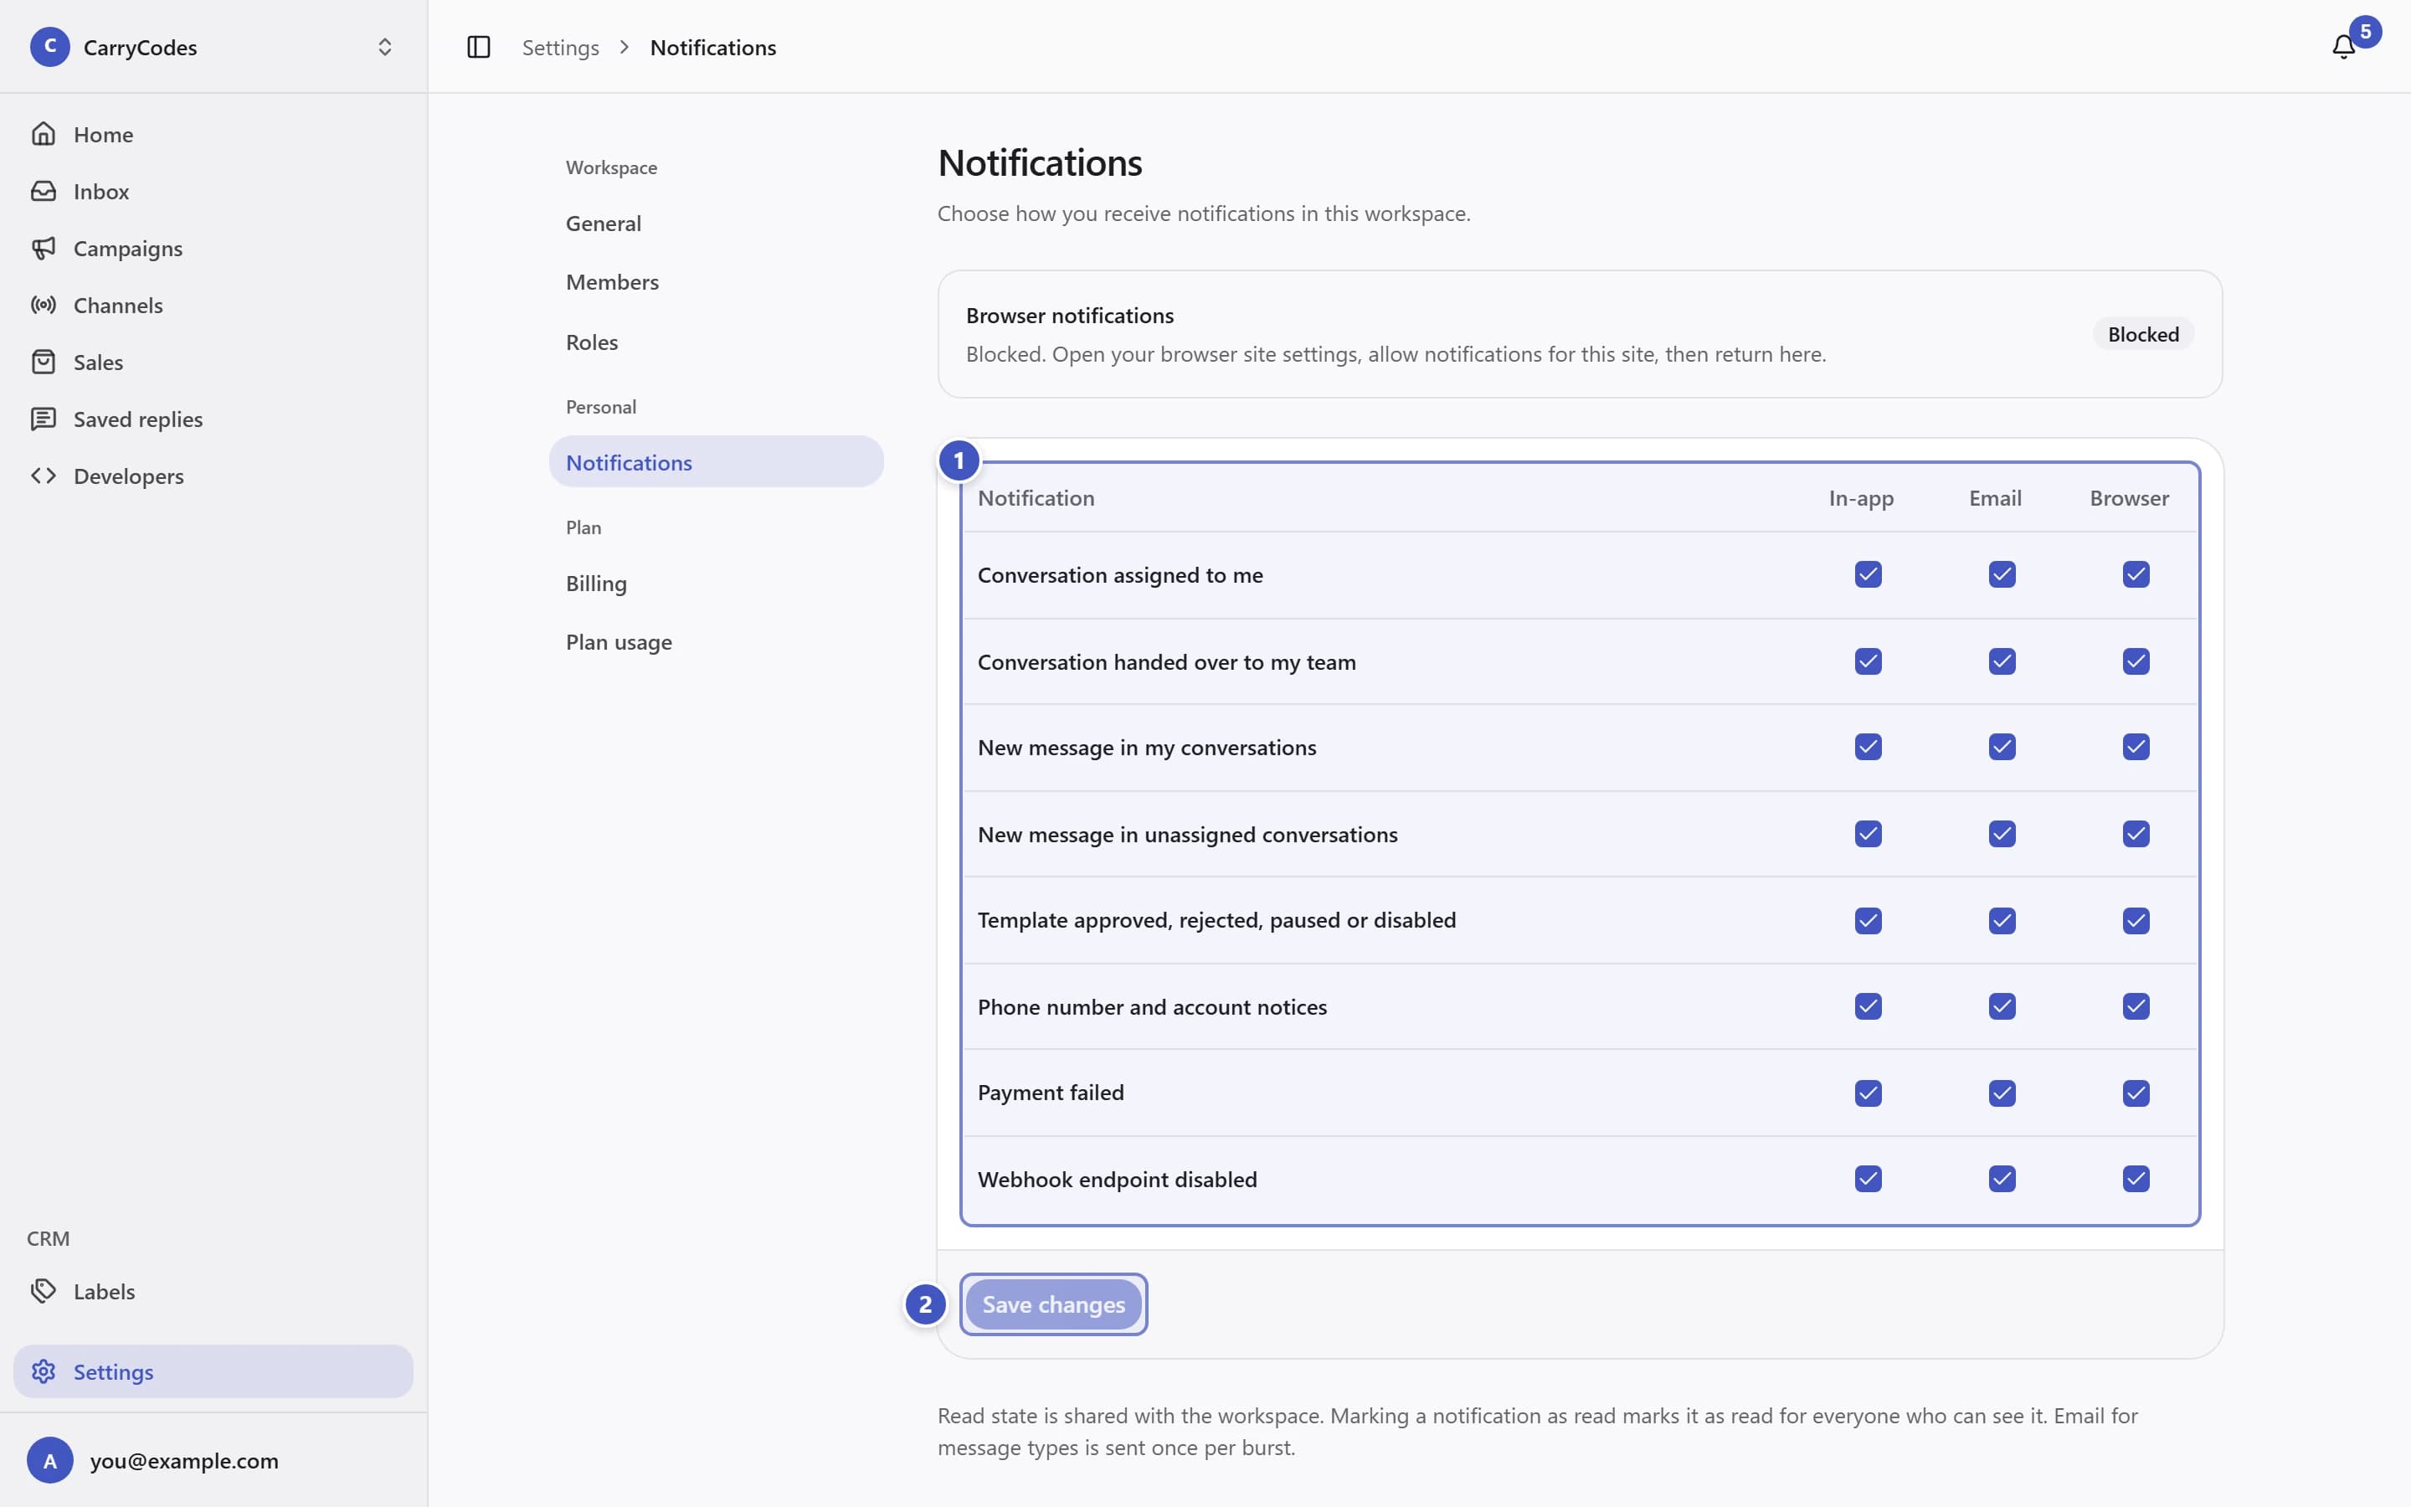
Task: Expand the CarryCodes workspace switcher
Action: 384,47
